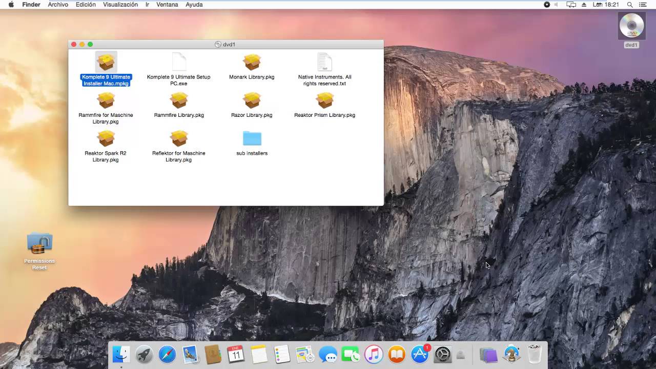Open Mail from the Dock

click(x=190, y=354)
